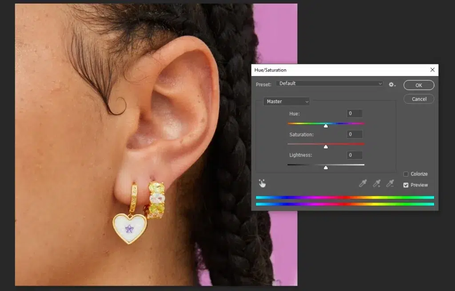Select the Subtract from Sample eyedropper
The image size is (455, 291).
390,183
